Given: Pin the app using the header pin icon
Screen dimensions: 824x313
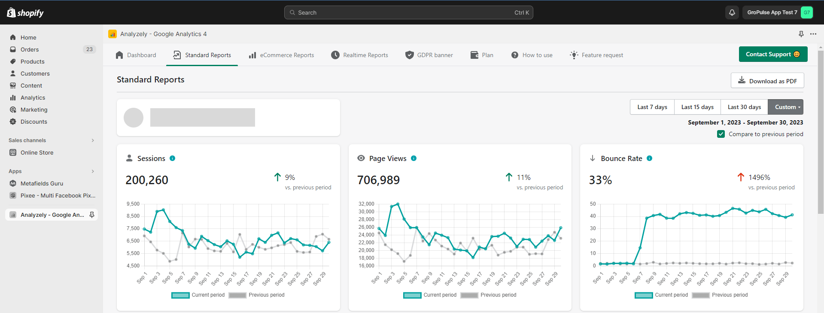Looking at the screenshot, I should [x=801, y=34].
